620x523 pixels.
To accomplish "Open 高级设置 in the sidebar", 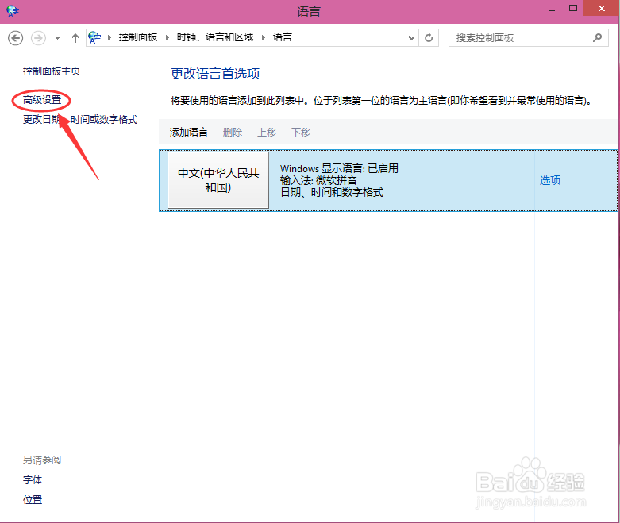I will coord(42,100).
